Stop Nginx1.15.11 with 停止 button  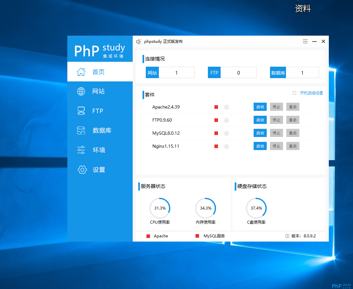[x=277, y=146]
